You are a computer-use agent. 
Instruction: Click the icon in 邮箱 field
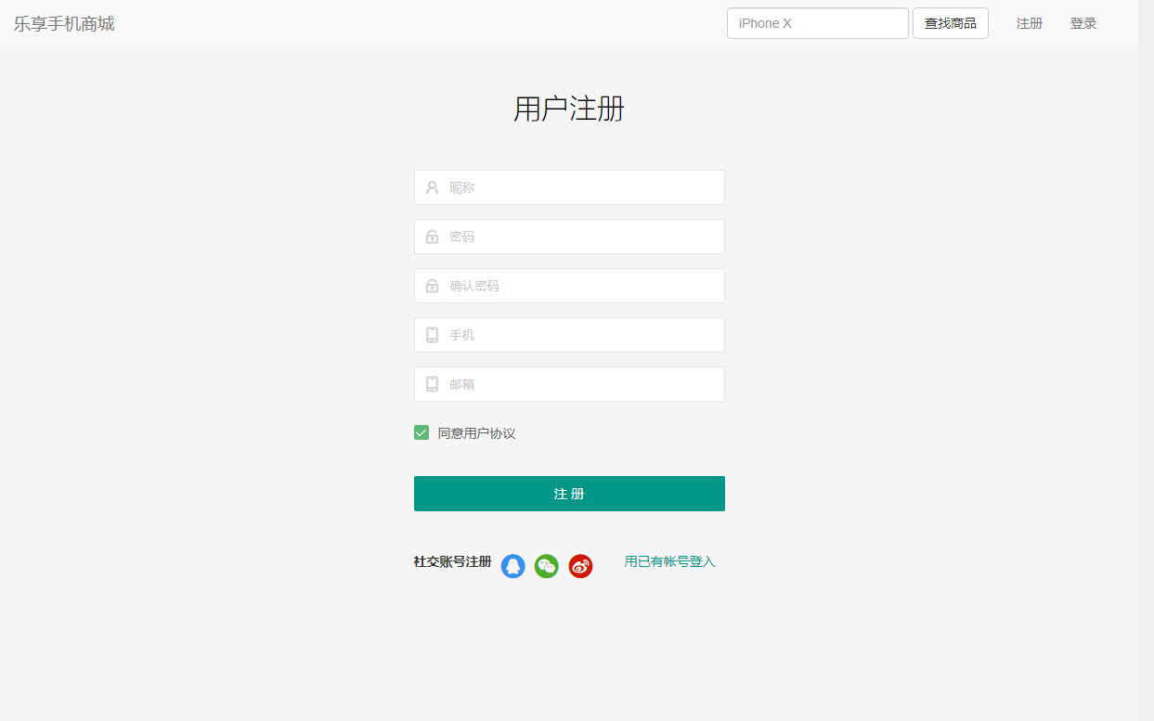pos(432,384)
